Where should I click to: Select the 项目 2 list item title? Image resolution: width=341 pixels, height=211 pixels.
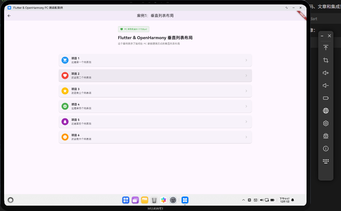[75, 74]
